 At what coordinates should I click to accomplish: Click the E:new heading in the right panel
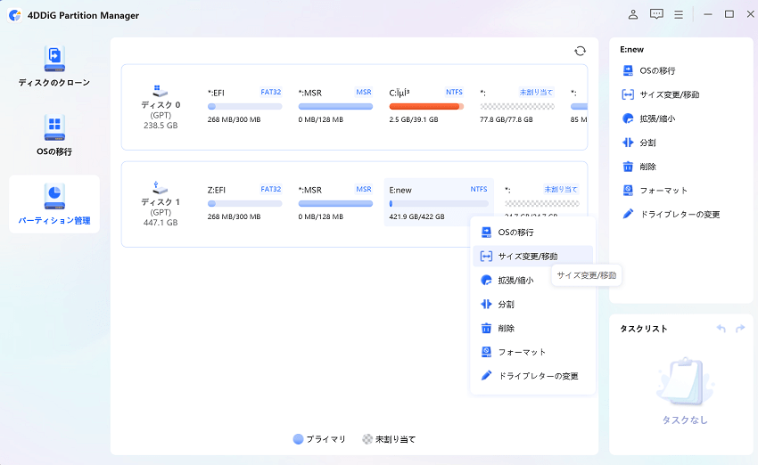tap(632, 49)
